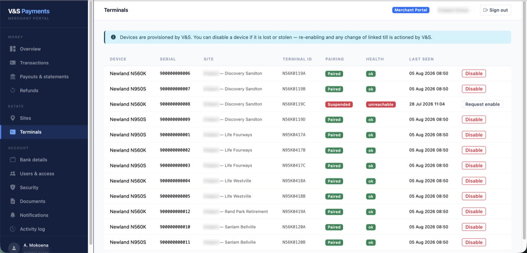The image size is (527, 253).
Task: Click the LAST SEEN column header
Action: coord(422,59)
